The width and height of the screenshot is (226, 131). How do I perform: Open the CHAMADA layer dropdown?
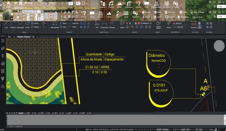[146, 23]
